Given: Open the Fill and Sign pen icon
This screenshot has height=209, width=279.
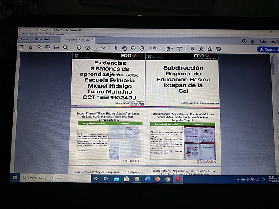Looking at the screenshot, I should pyautogui.click(x=210, y=49).
